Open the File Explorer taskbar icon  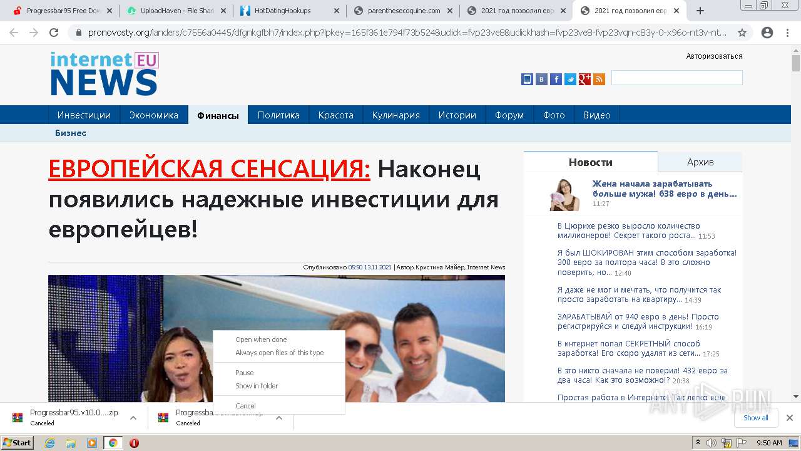coord(71,443)
